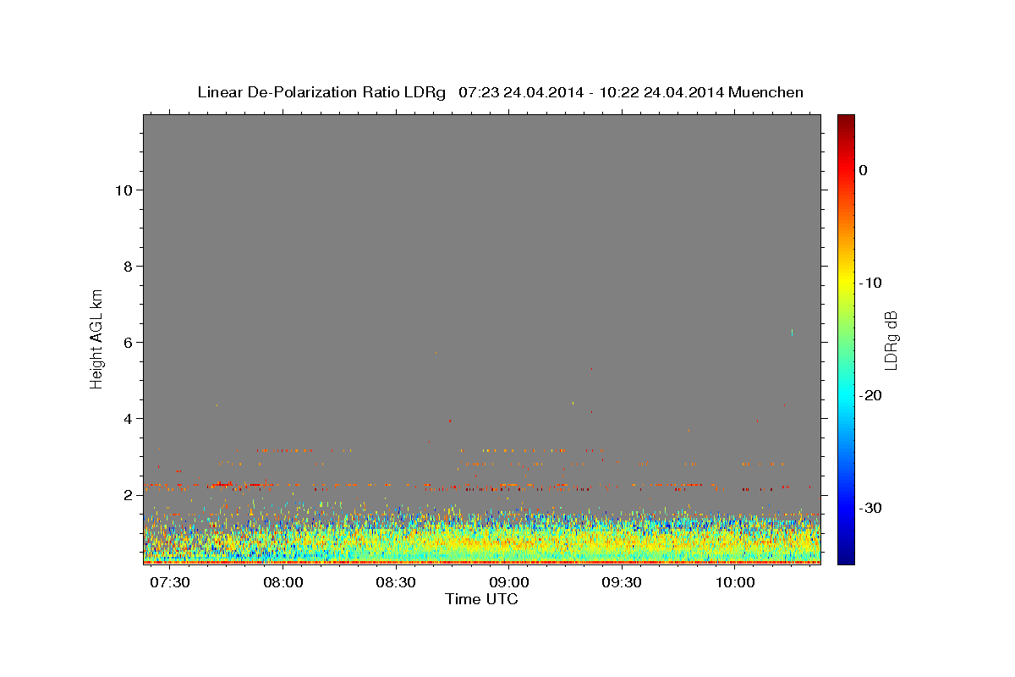This screenshot has width=1015, height=677.
Task: Click the colorbar tick label -20
Action: tap(872, 395)
